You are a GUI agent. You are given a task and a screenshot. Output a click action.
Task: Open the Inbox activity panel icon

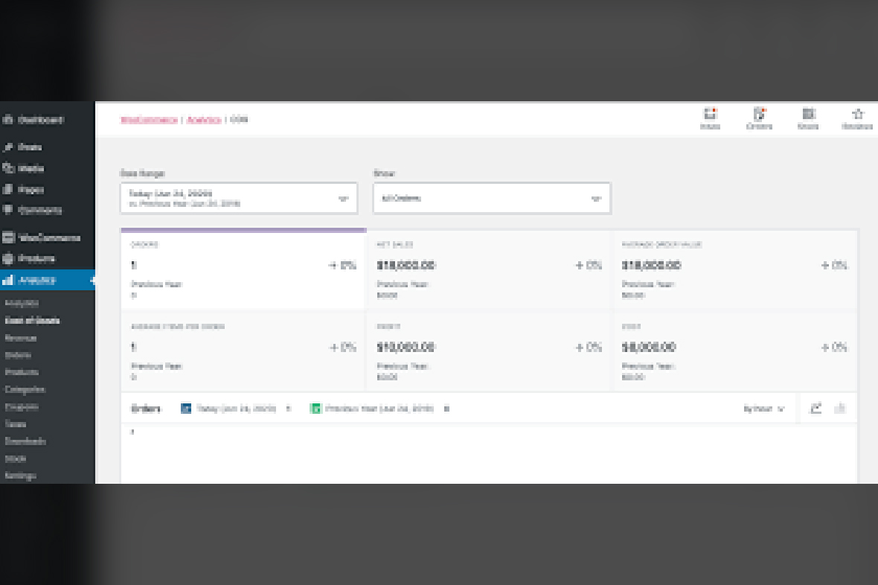pyautogui.click(x=711, y=118)
